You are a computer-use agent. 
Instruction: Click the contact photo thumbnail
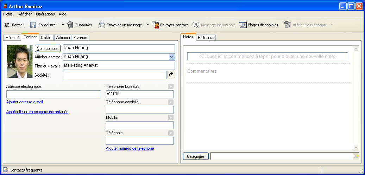tap(20, 61)
